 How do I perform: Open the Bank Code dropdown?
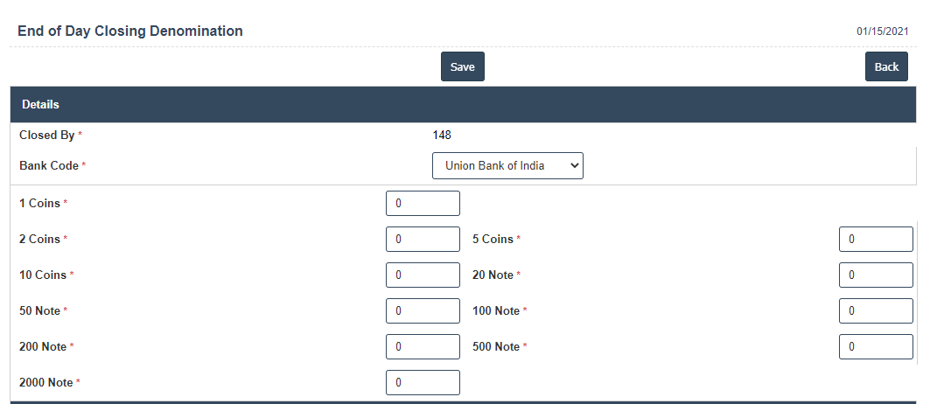(507, 165)
